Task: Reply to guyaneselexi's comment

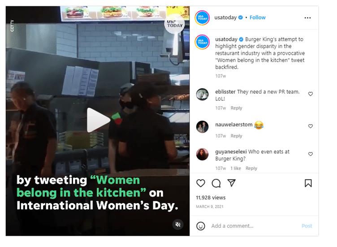Action: [x=251, y=168]
